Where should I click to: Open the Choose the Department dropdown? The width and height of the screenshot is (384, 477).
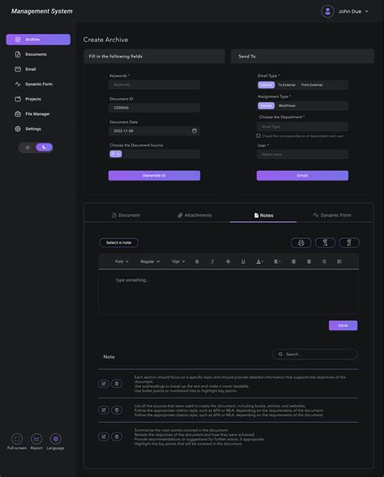[x=302, y=126]
